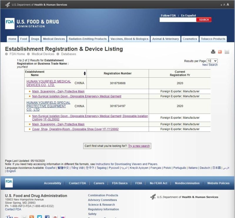
Task: Open the Follow FDA link
Action: coord(168,16)
